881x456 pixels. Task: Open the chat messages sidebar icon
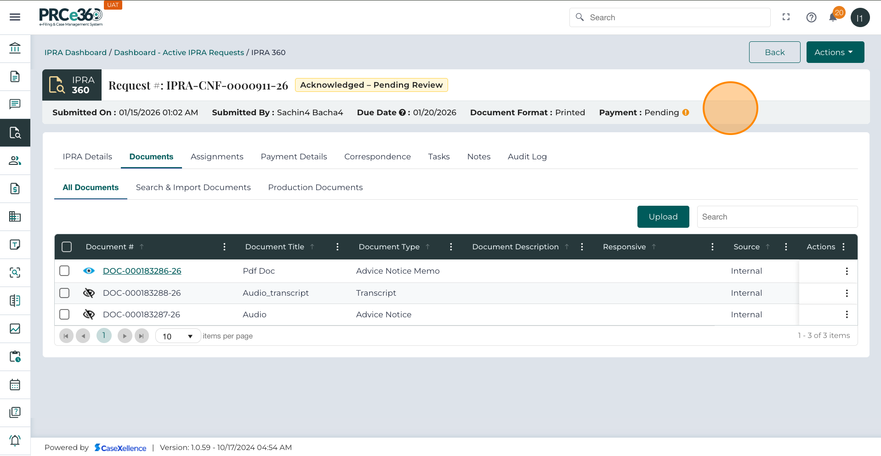coord(15,104)
